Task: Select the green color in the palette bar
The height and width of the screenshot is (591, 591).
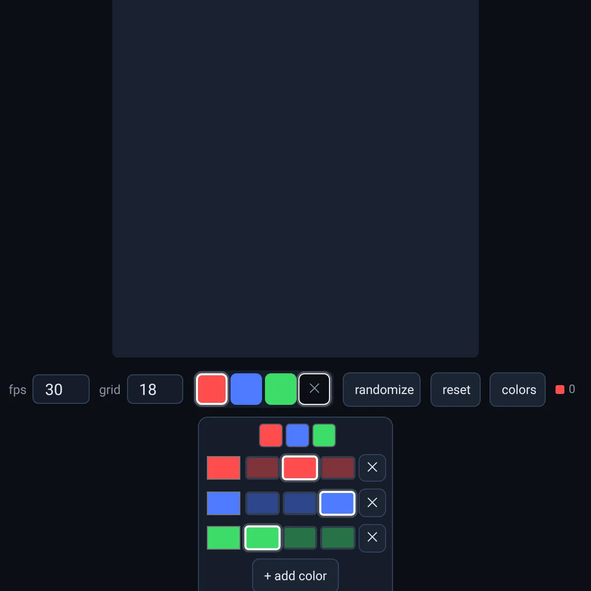Action: pos(281,389)
